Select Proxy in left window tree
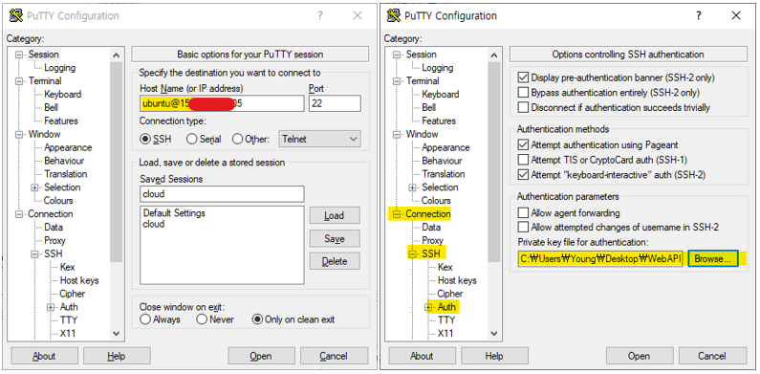This screenshot has height=374, width=760. coord(54,241)
